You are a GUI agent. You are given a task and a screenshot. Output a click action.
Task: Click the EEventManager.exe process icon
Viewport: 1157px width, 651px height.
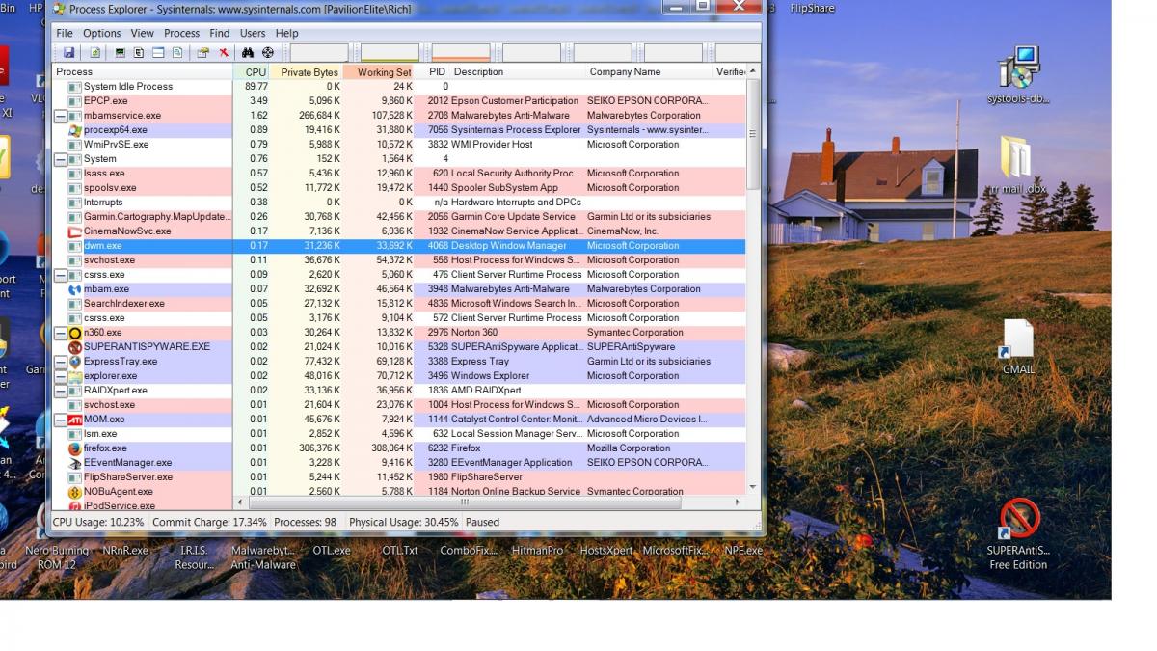(74, 463)
